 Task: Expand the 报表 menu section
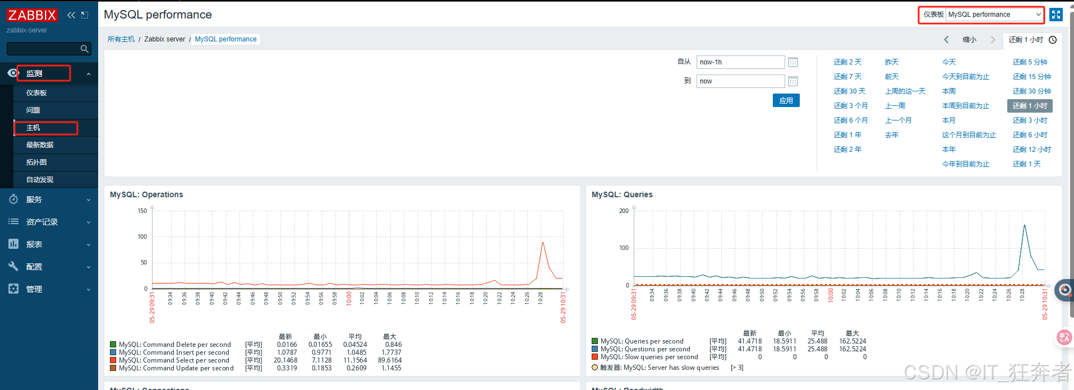coord(89,245)
